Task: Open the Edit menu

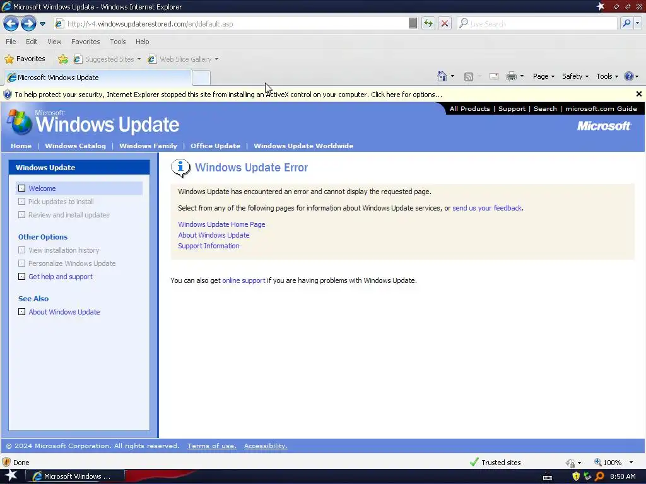Action: 32,42
